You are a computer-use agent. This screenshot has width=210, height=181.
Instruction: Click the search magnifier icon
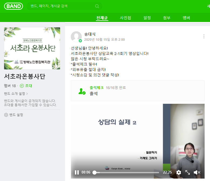coord(97,6)
